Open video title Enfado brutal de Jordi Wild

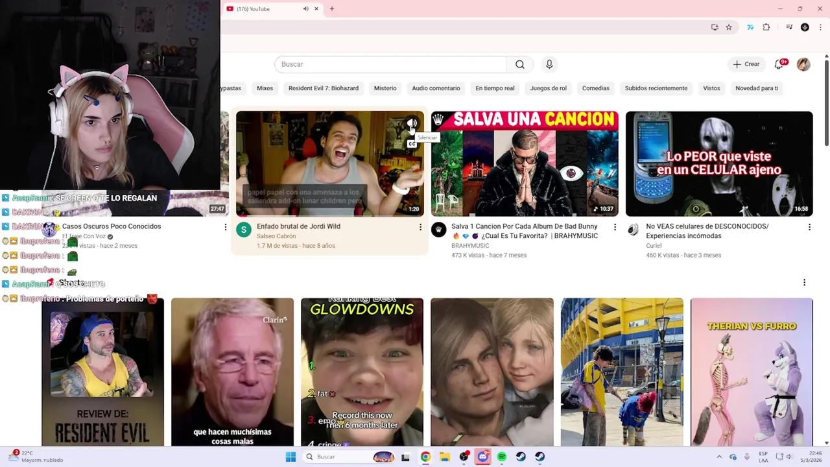298,226
